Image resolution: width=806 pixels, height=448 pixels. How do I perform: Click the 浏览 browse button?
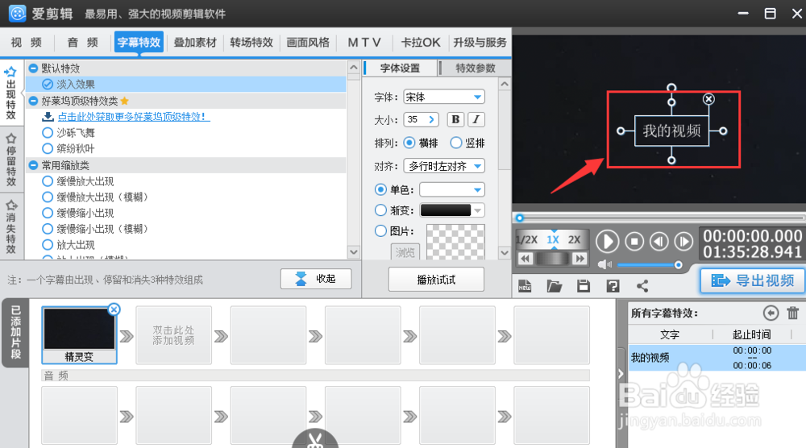405,252
